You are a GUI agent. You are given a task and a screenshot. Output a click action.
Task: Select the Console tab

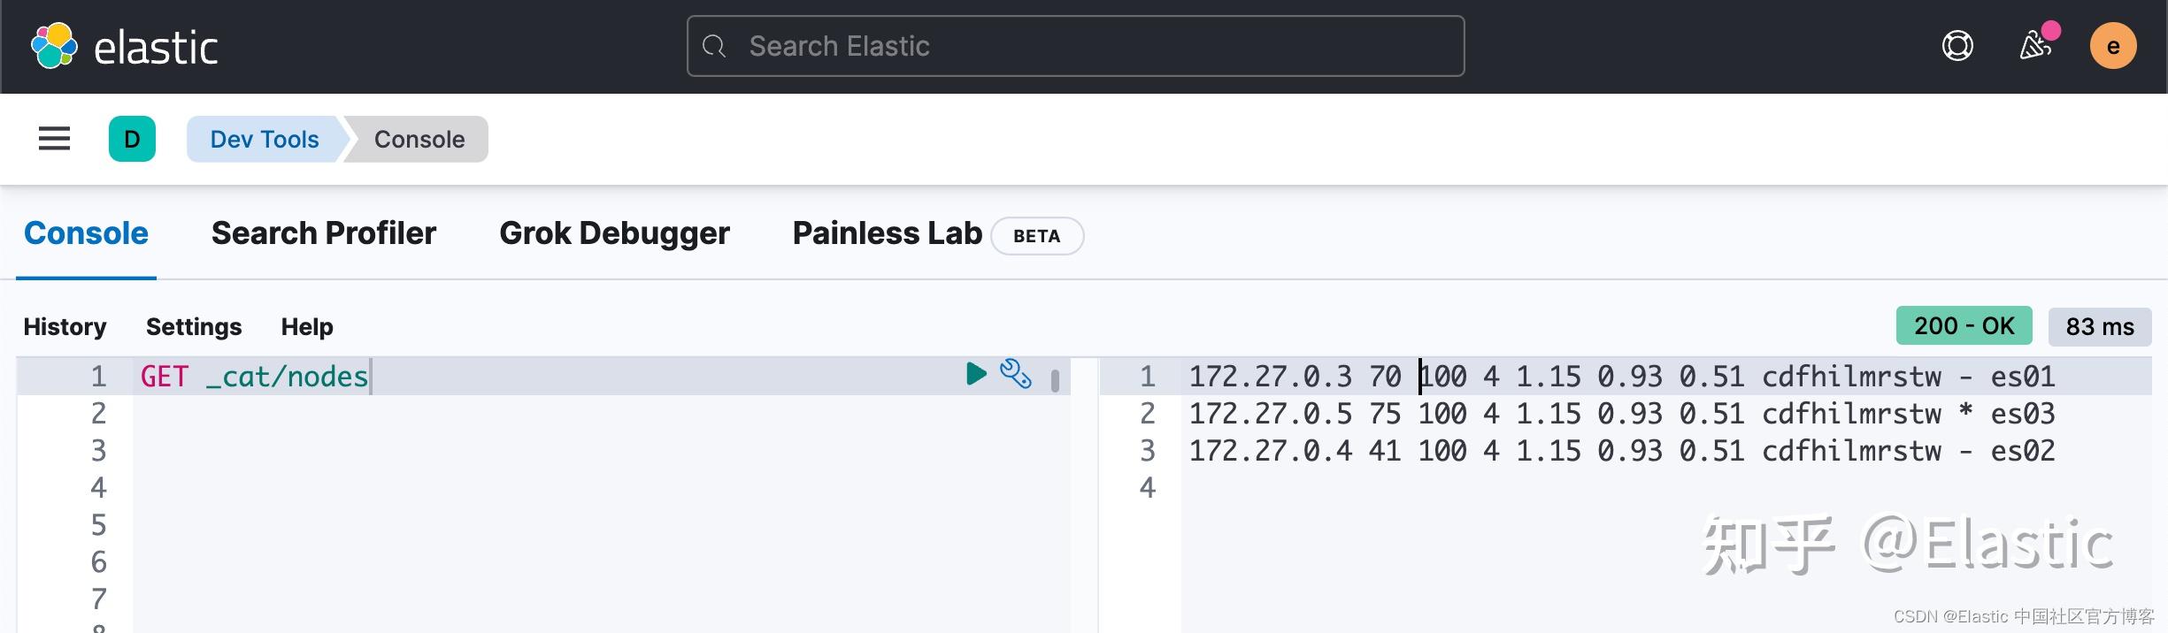[86, 233]
